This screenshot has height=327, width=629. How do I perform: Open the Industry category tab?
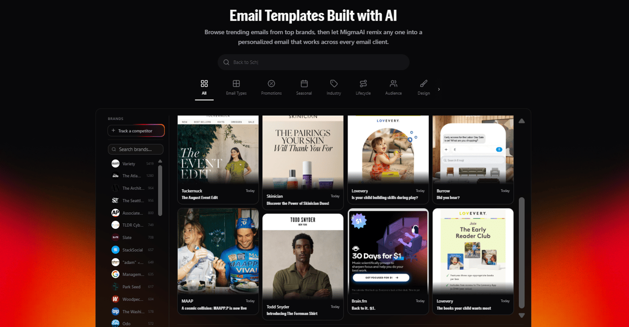[334, 88]
